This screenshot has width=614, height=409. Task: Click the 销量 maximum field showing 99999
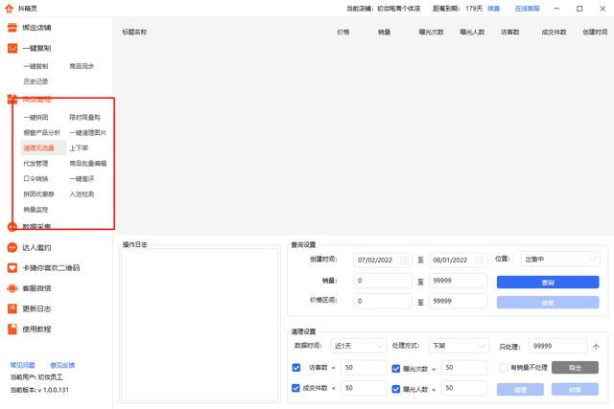tap(458, 281)
